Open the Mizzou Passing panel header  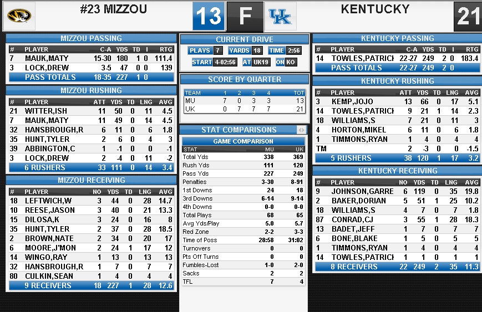(x=91, y=38)
